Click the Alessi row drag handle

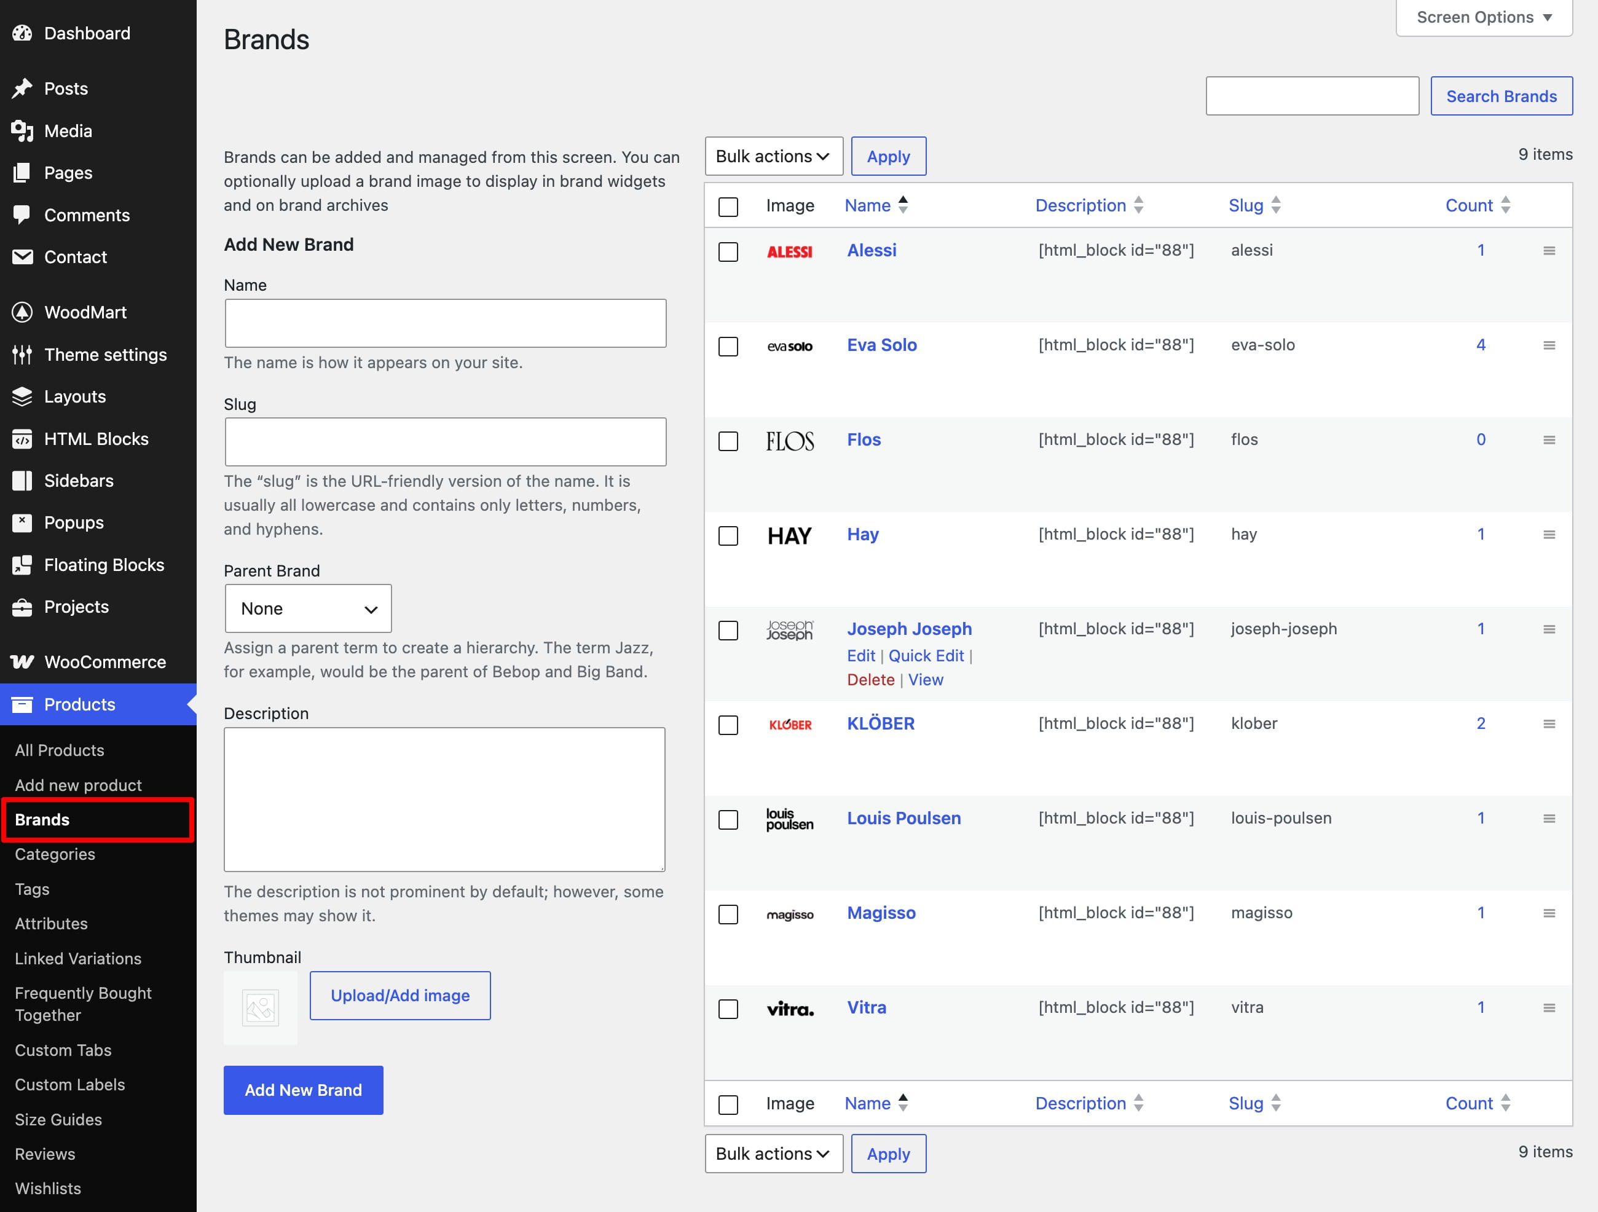click(1549, 251)
